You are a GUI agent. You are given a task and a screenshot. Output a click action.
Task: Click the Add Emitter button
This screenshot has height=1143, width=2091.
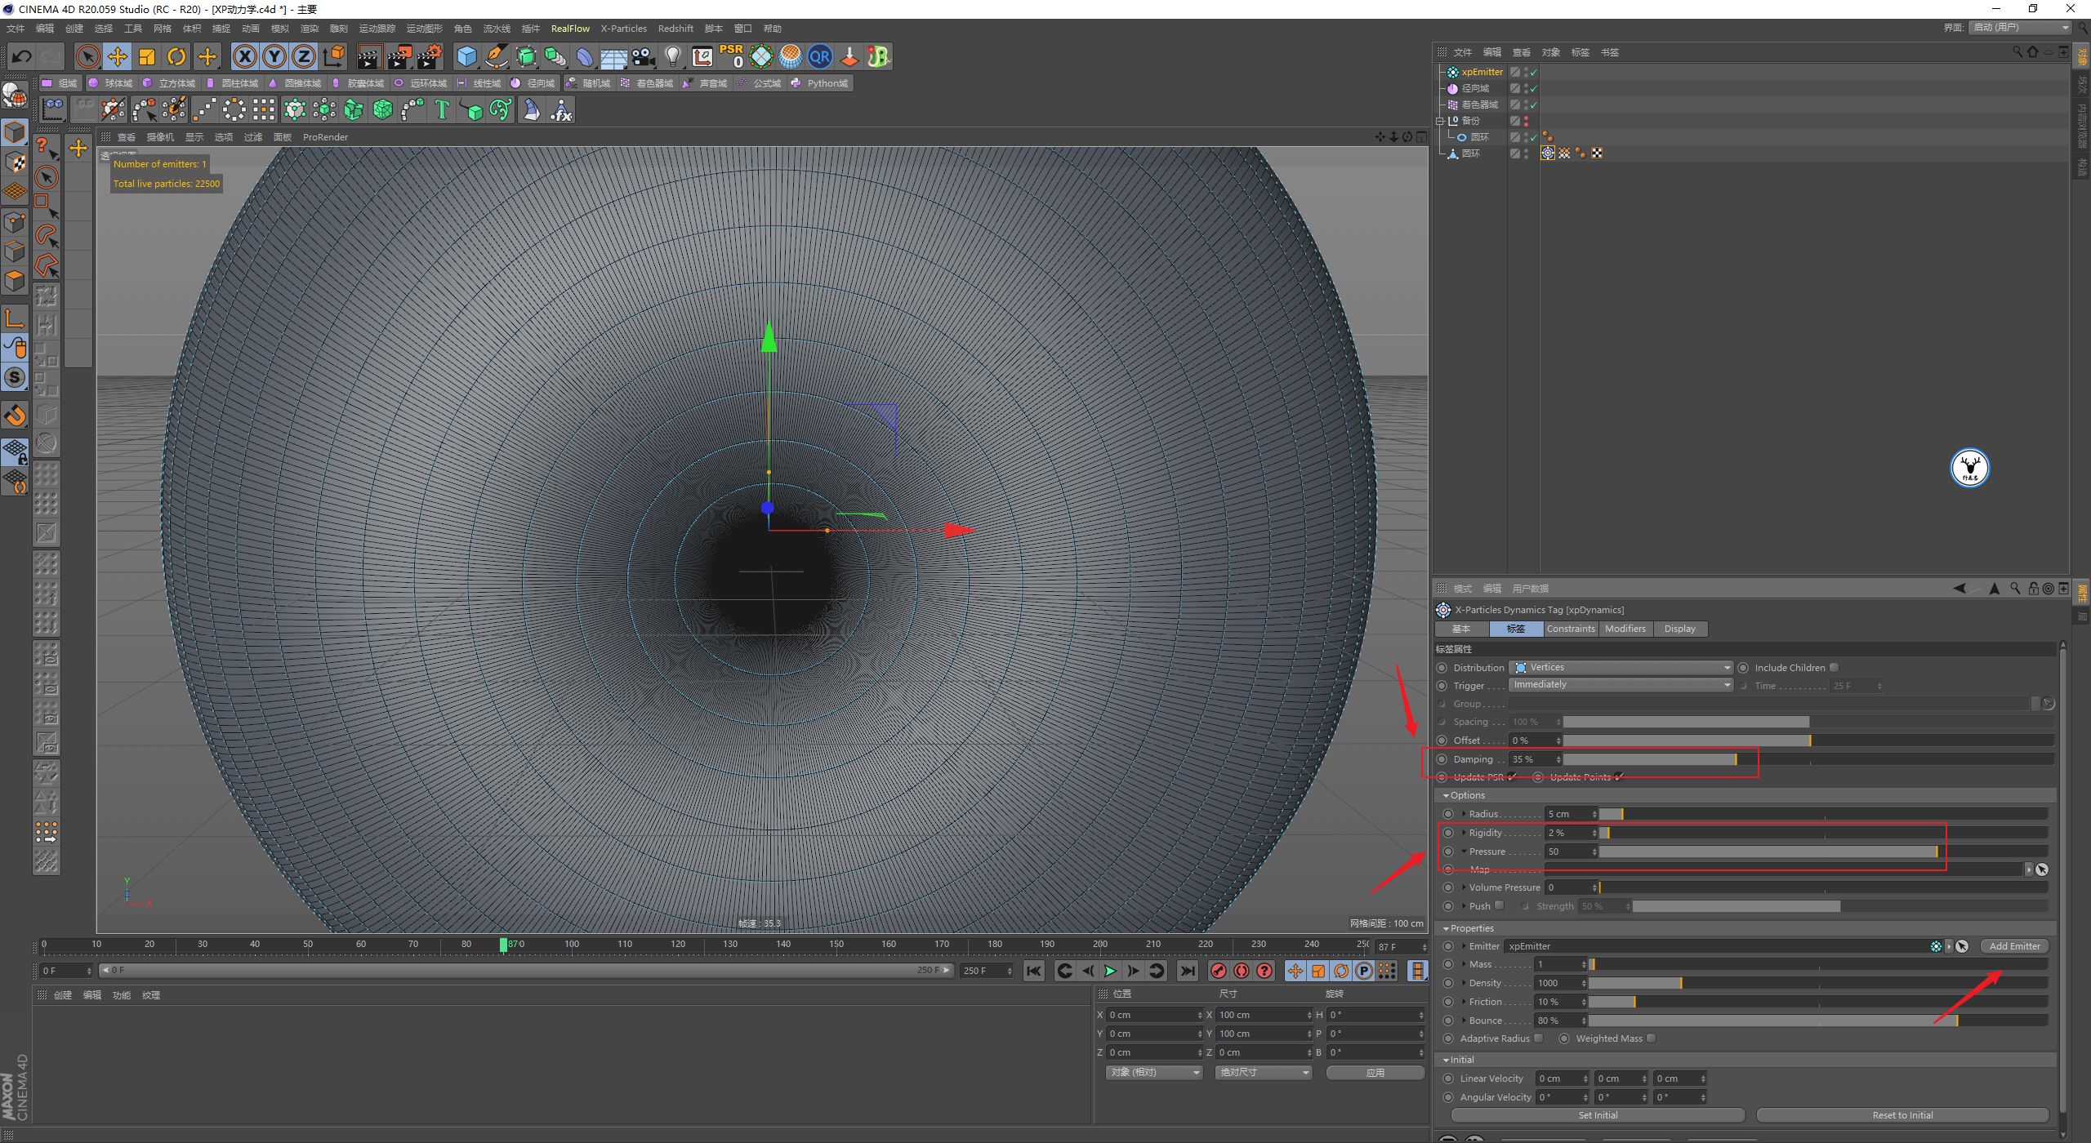coord(2014,946)
